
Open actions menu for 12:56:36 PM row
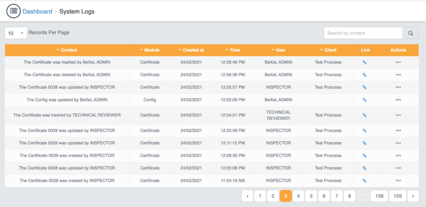coord(398,75)
